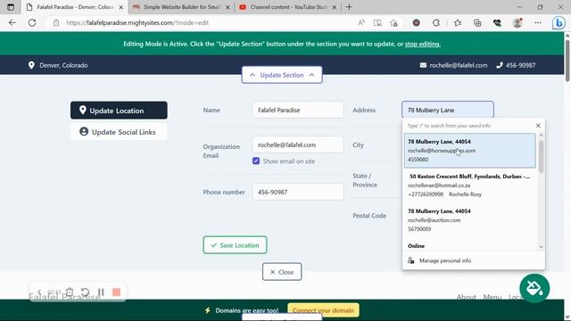Open the Favorites list icon
This screenshot has height=321, width=571.
(458, 22)
